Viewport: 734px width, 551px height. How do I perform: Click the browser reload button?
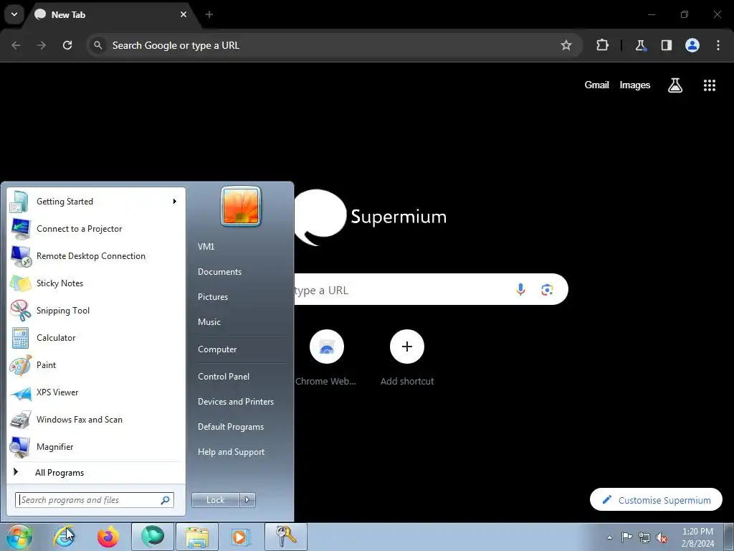(x=67, y=45)
